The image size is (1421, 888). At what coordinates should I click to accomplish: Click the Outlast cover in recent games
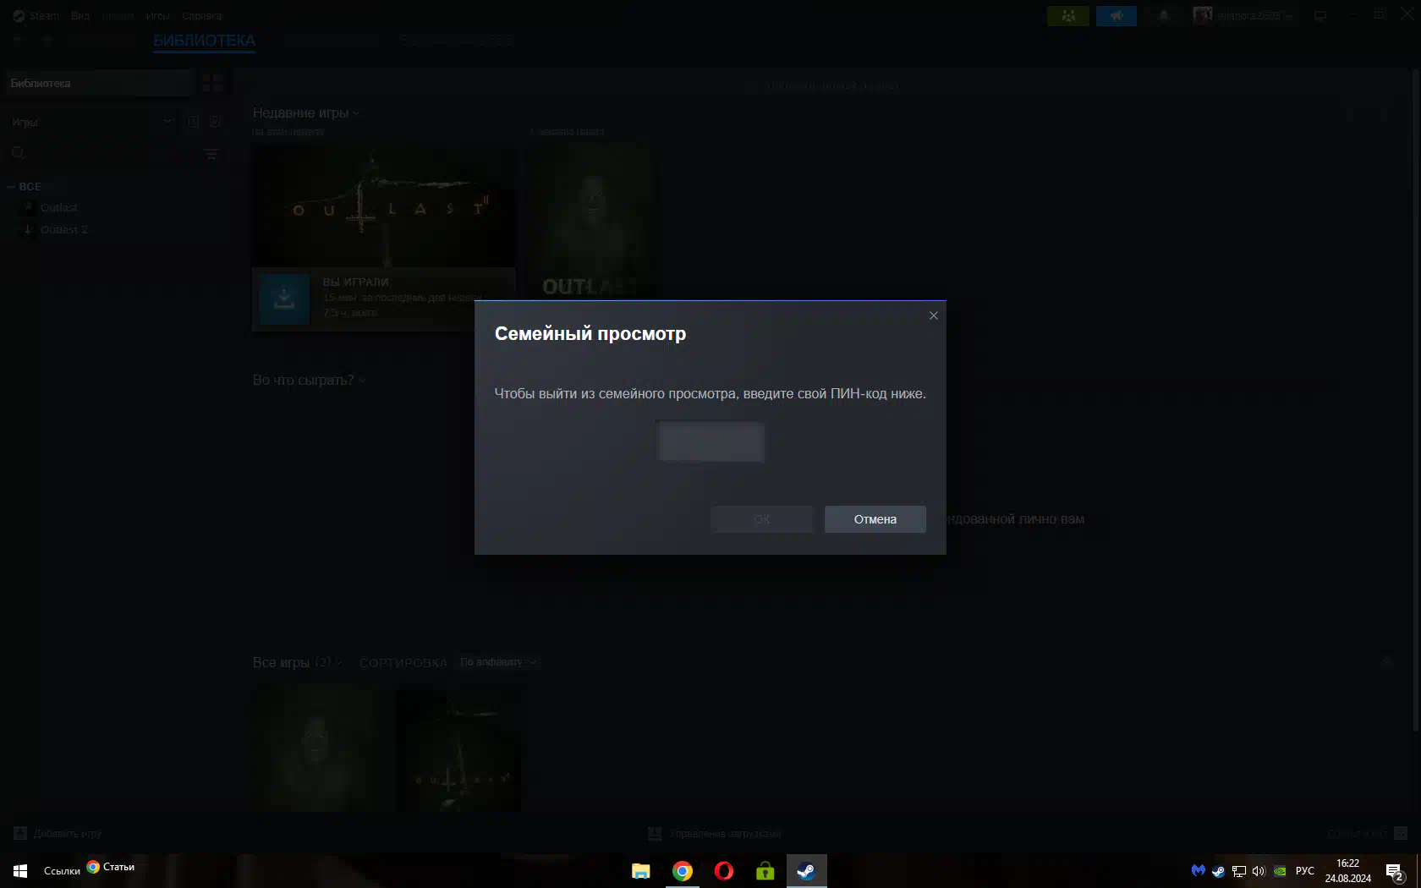[590, 221]
